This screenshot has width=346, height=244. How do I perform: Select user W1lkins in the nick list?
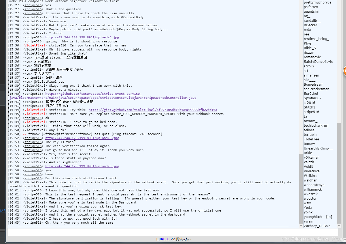(x=310, y=176)
